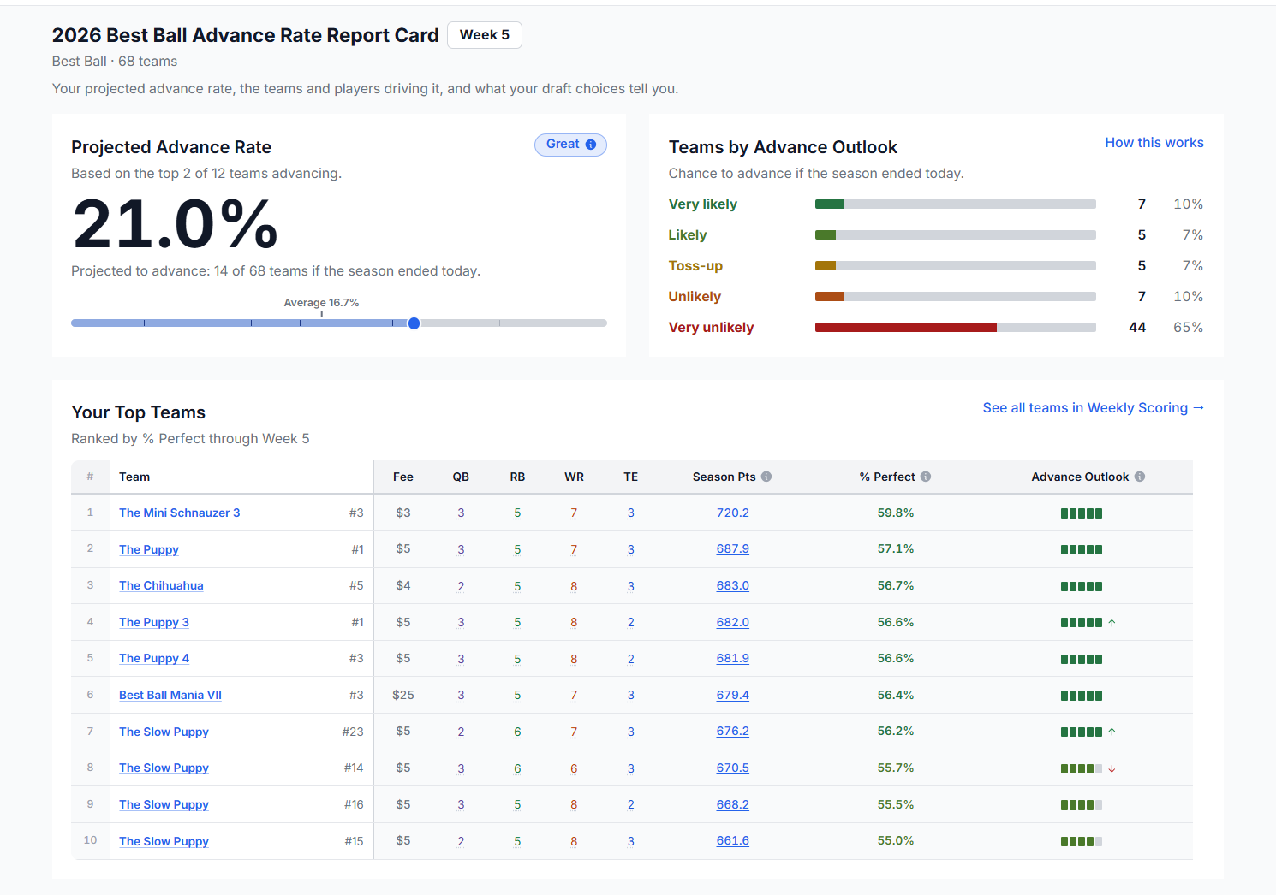This screenshot has height=895, width=1276.
Task: Click the Great rating badge
Action: pyautogui.click(x=570, y=145)
